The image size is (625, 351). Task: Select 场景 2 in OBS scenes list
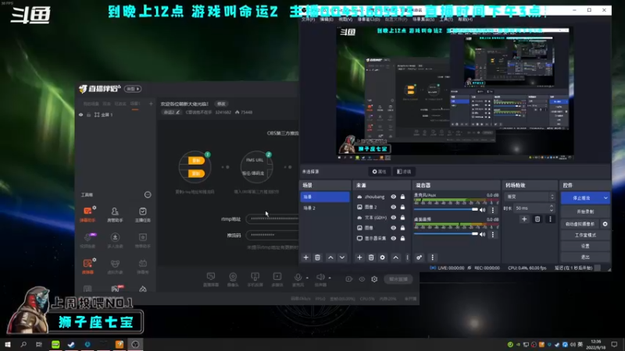tap(325, 207)
